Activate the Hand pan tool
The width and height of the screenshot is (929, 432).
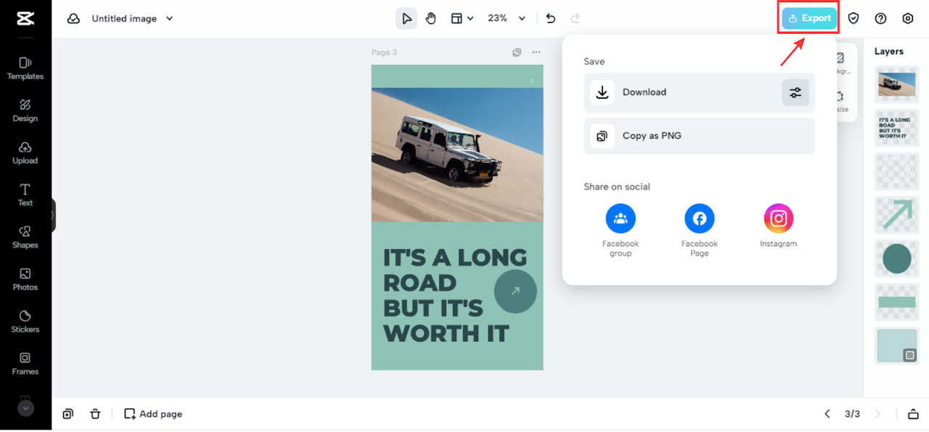click(431, 18)
